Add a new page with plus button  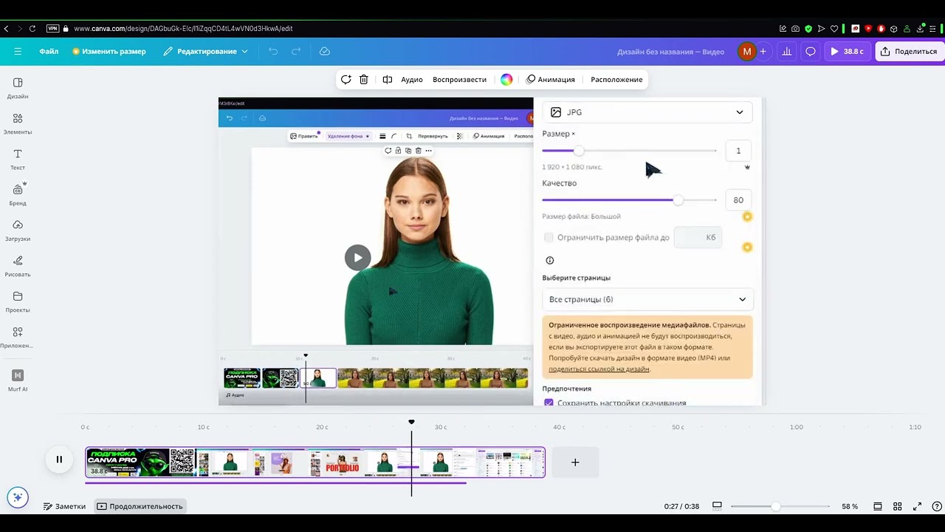pos(575,463)
